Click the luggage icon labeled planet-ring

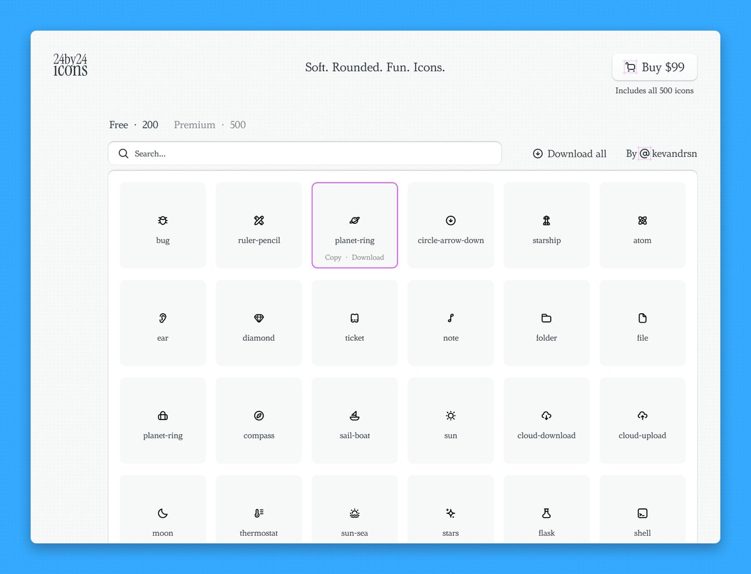[x=163, y=416]
